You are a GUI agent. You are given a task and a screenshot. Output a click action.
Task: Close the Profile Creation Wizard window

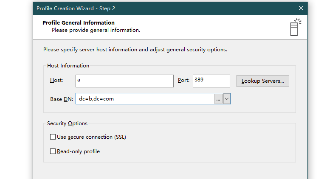301,8
